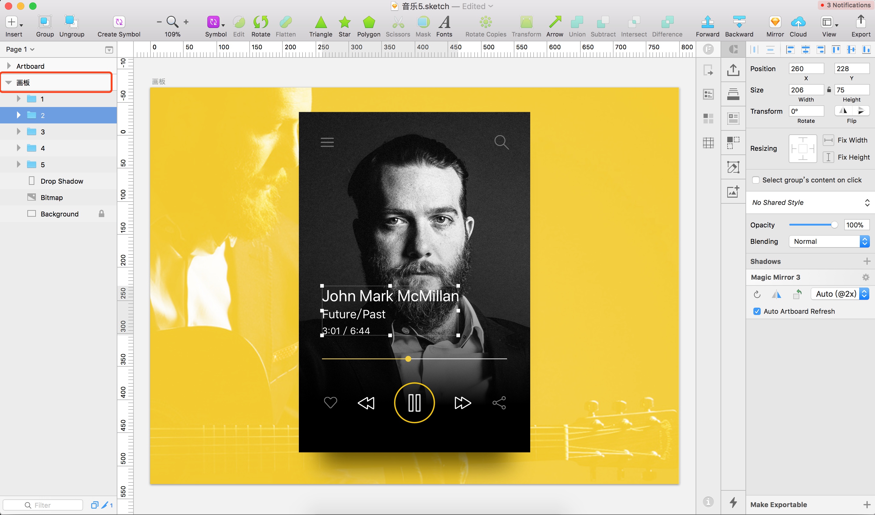Toggle Fix Height resizing
The image size is (875, 515).
(828, 157)
